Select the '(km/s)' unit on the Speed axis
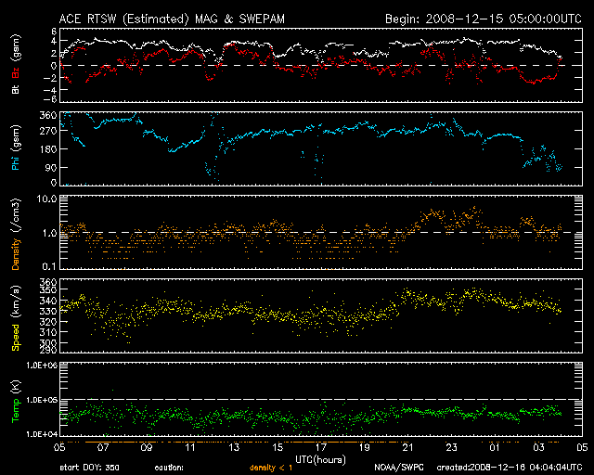The image size is (594, 475). pyautogui.click(x=16, y=302)
